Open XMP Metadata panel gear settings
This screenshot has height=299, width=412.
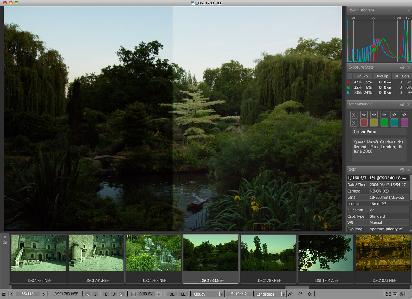(x=402, y=104)
